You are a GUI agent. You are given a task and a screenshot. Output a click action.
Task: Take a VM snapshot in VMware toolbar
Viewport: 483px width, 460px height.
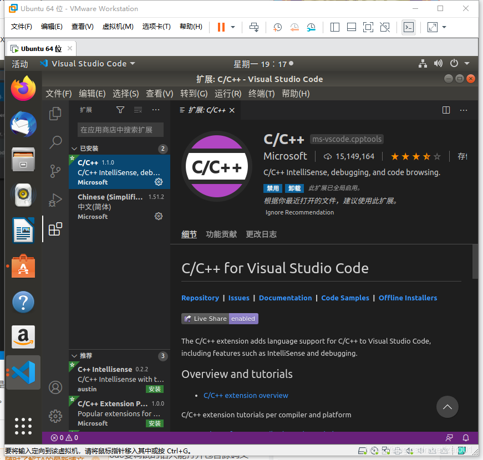[x=277, y=27]
